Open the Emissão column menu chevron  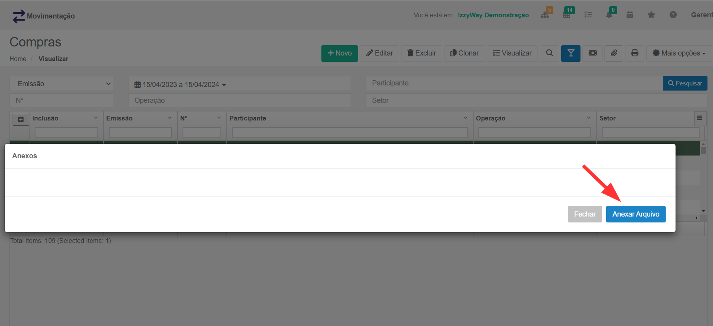pos(170,118)
